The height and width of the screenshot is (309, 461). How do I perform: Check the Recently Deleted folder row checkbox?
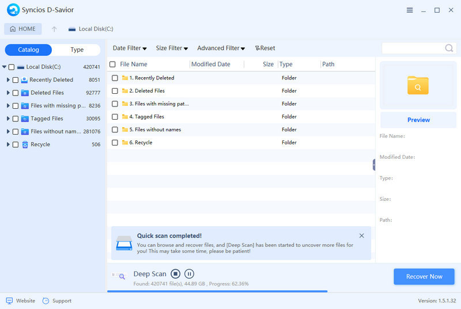[x=115, y=78]
